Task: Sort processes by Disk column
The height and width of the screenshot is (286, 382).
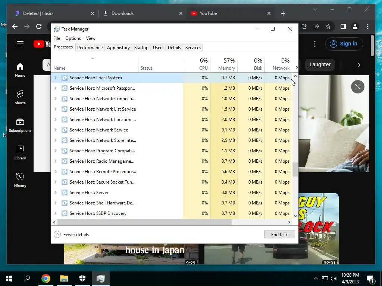Action: click(x=251, y=64)
